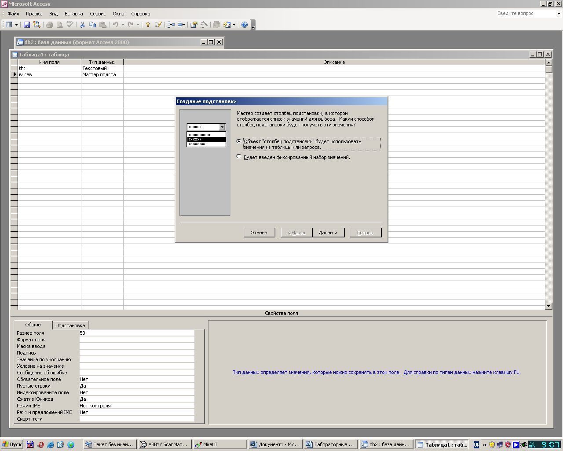563x451 pixels.
Task: Click the Print Preview toolbar icon
Action: (60, 25)
